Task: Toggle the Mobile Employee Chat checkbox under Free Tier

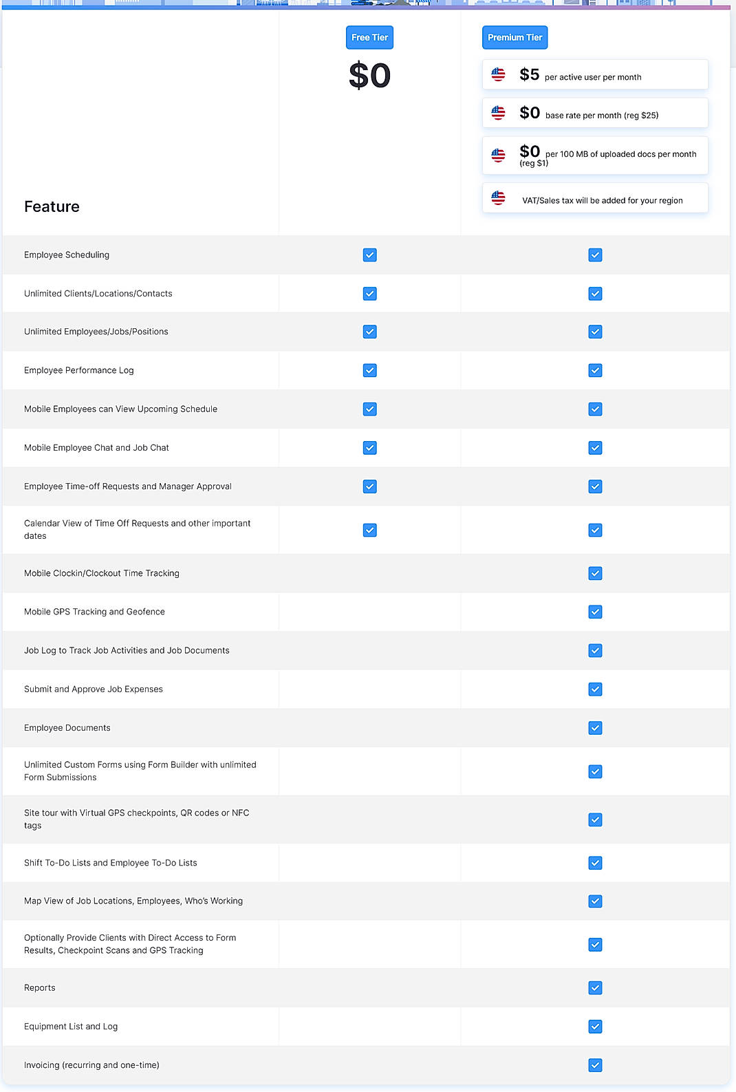Action: (x=369, y=447)
